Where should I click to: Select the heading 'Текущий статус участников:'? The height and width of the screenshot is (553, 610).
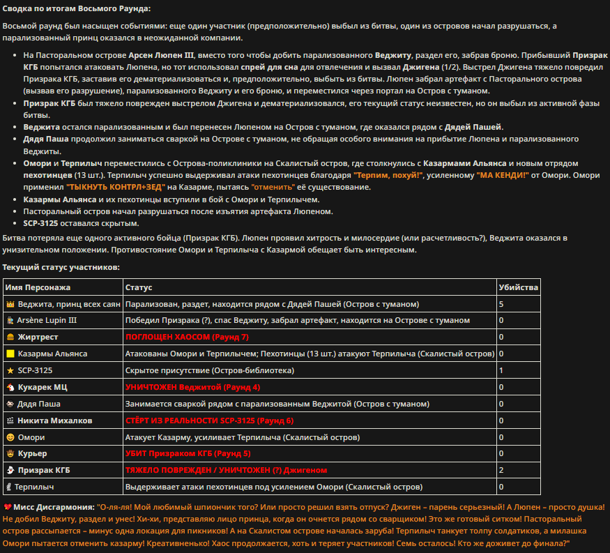point(61,267)
